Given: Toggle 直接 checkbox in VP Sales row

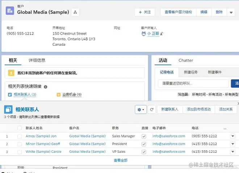Looking at the screenshot, I should (144, 152).
